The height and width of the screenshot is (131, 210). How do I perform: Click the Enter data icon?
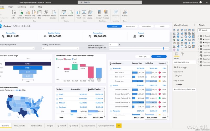point(39,12)
